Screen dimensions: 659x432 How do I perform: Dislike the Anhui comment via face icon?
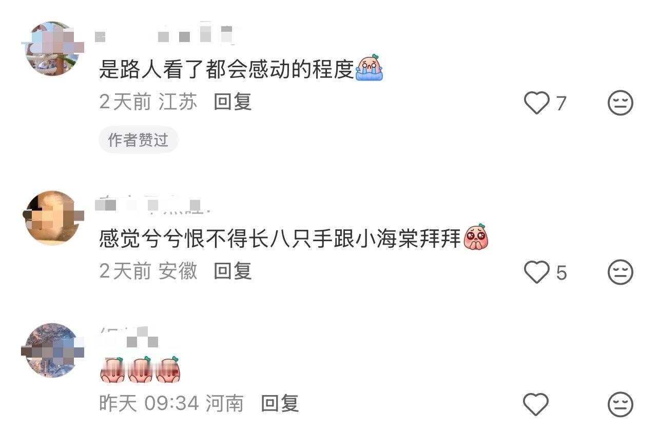point(621,272)
